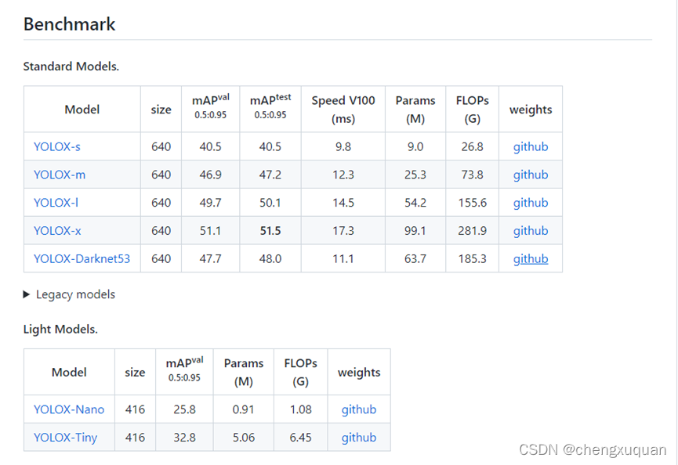Open the YOLOX-Tiny model link
This screenshot has height=465, width=678.
tap(65, 438)
